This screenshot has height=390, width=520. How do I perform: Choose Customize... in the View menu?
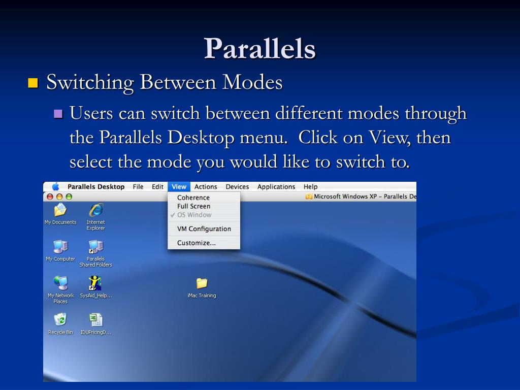(204, 243)
